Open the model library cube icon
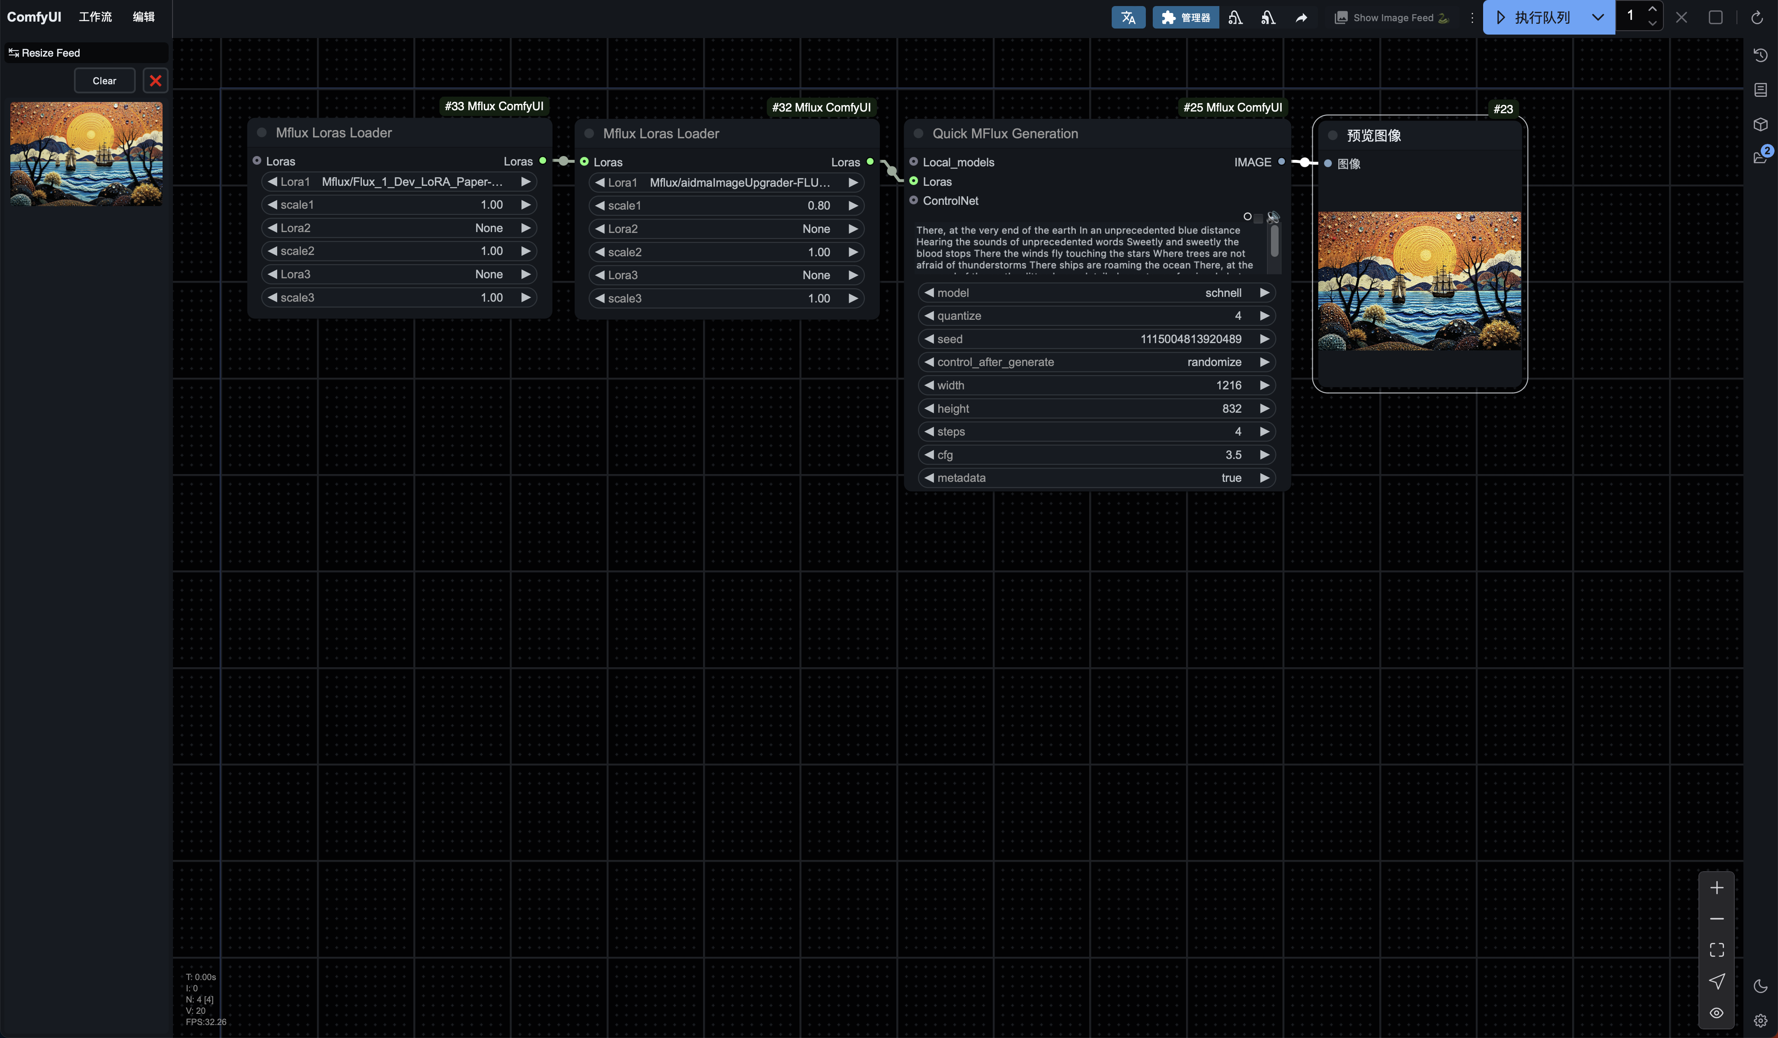Image resolution: width=1778 pixels, height=1038 pixels. [1760, 124]
